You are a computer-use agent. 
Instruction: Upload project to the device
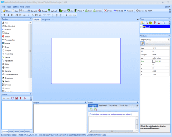(x=52, y=11)
